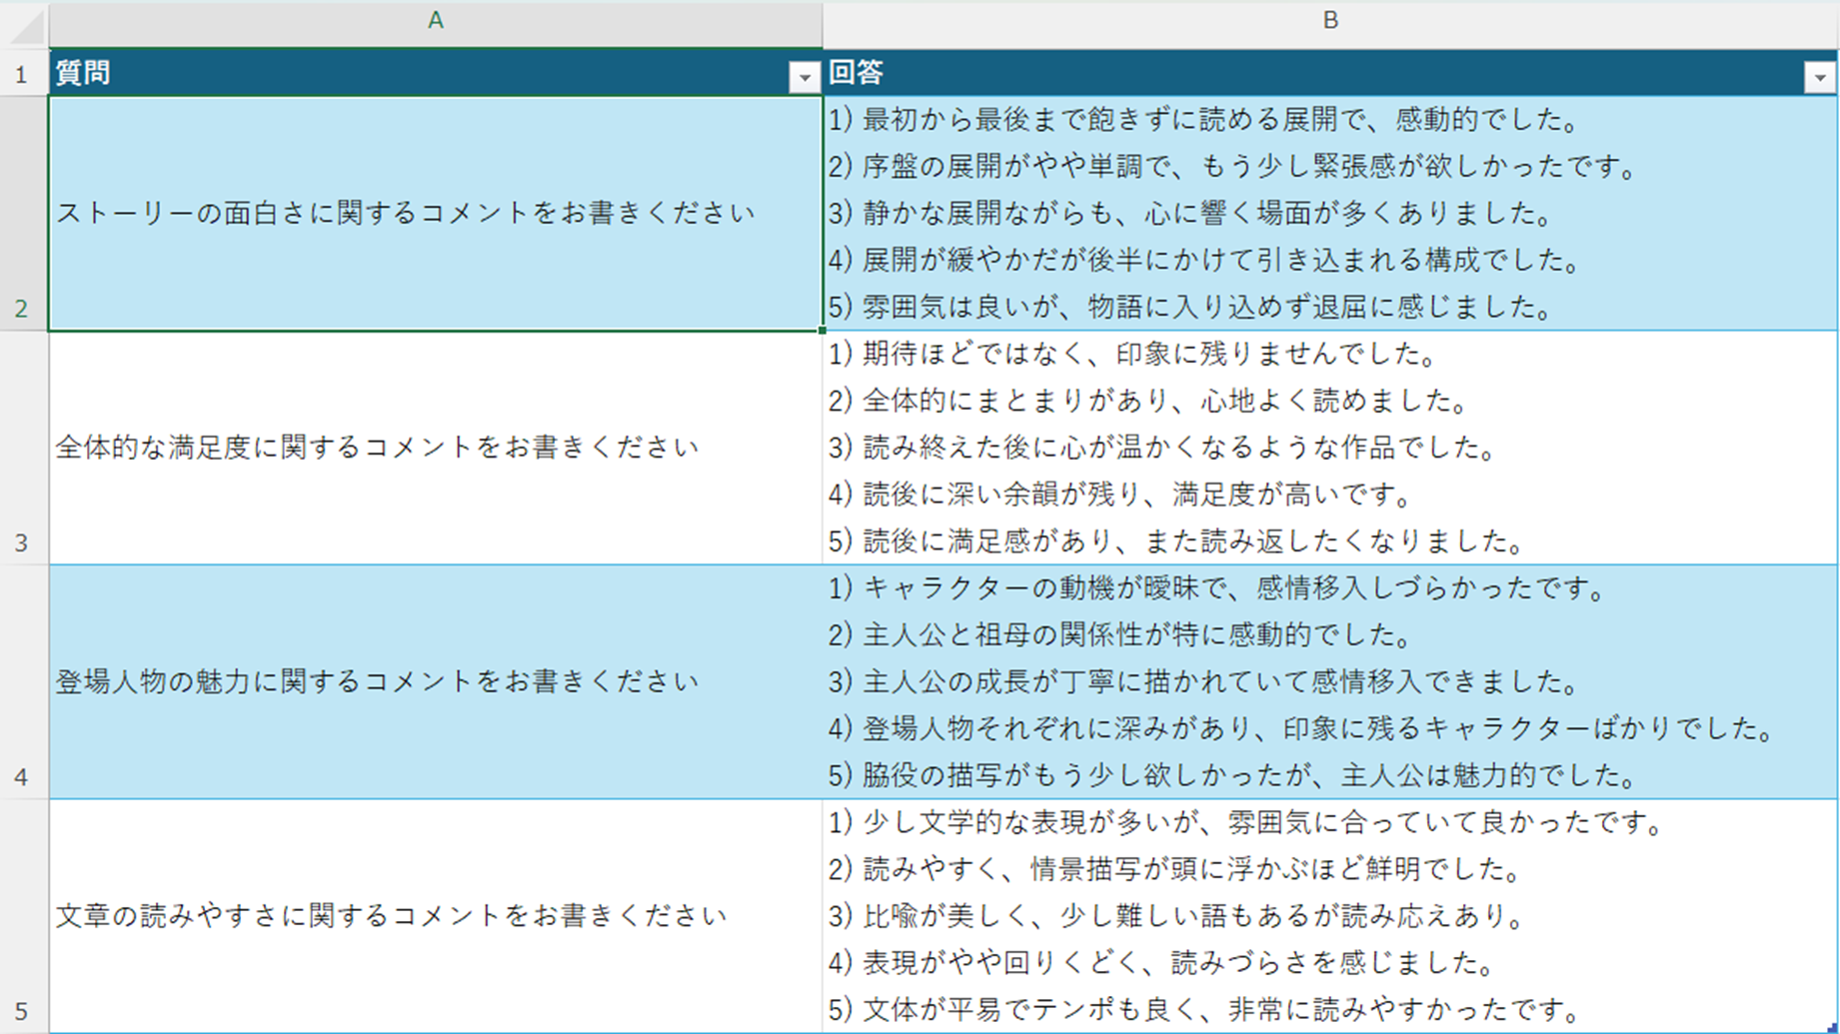The width and height of the screenshot is (1840, 1034).
Task: Click the answers cell beginning 少し文学的な表現
Action: point(1329,915)
